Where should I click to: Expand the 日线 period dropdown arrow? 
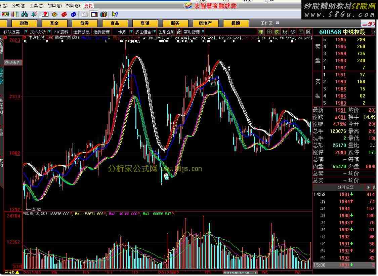pos(131,32)
